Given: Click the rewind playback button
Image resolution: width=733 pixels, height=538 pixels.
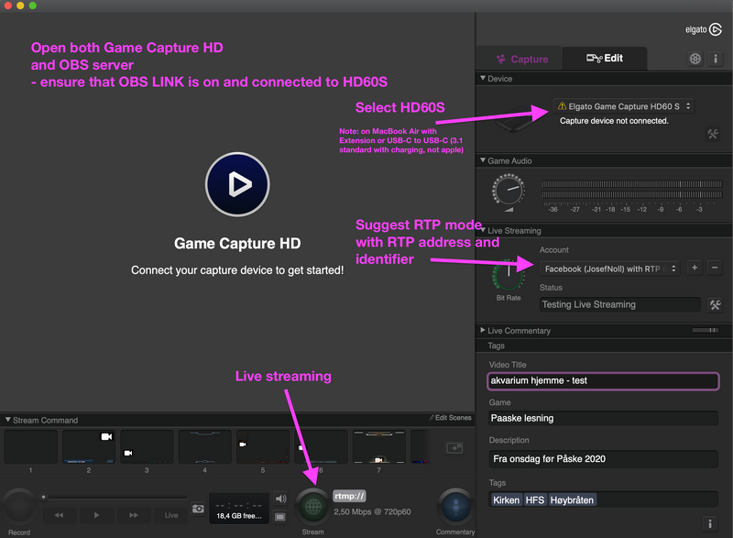Looking at the screenshot, I should pos(59,515).
